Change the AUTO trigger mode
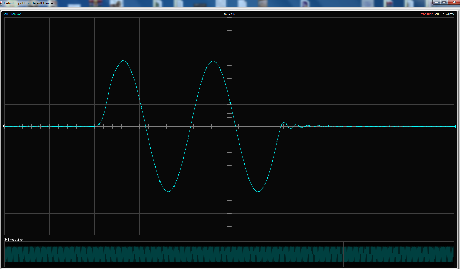This screenshot has height=269, width=460. 450,14
